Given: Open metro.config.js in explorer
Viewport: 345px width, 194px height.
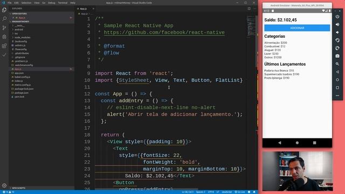Looking at the screenshot, I should 23,85.
